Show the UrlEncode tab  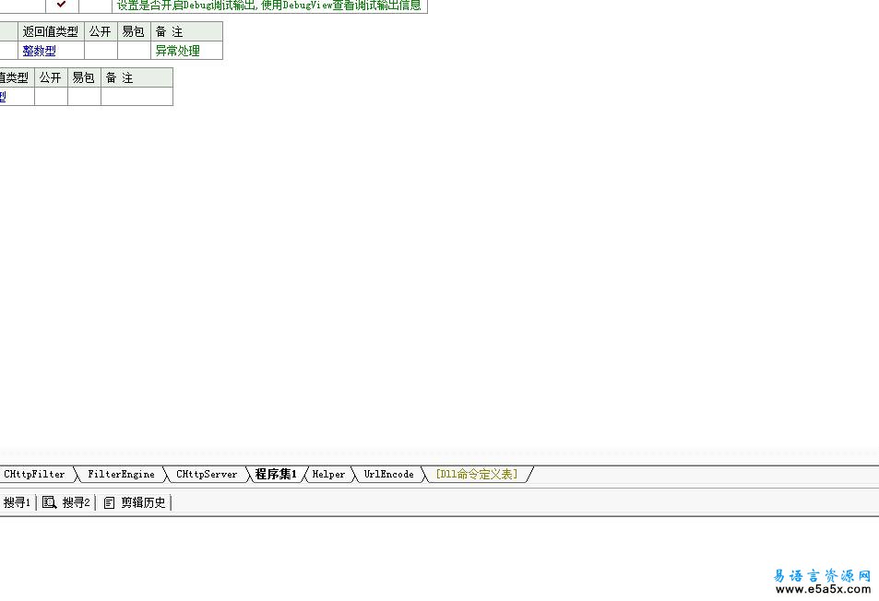click(x=388, y=475)
